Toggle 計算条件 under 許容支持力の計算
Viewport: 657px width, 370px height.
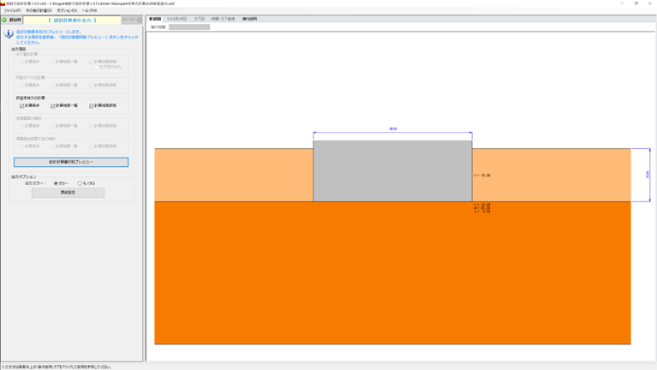click(29, 105)
